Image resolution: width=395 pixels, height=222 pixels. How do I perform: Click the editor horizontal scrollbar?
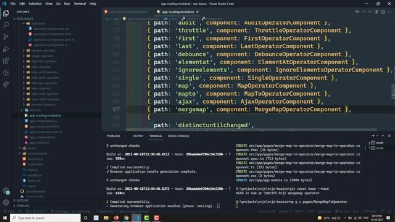(x=251, y=130)
